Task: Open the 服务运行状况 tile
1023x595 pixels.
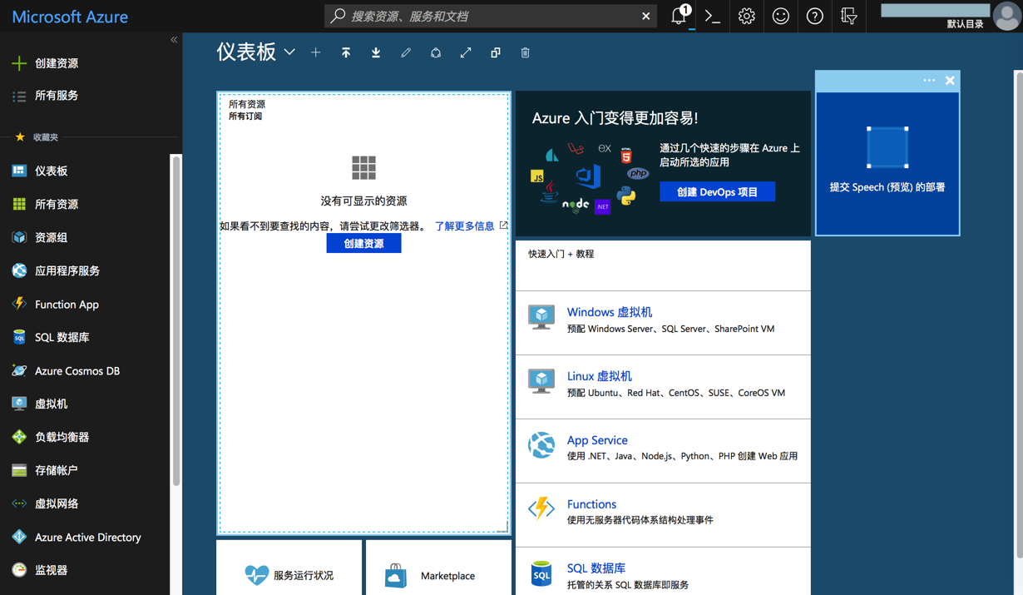Action: point(289,568)
